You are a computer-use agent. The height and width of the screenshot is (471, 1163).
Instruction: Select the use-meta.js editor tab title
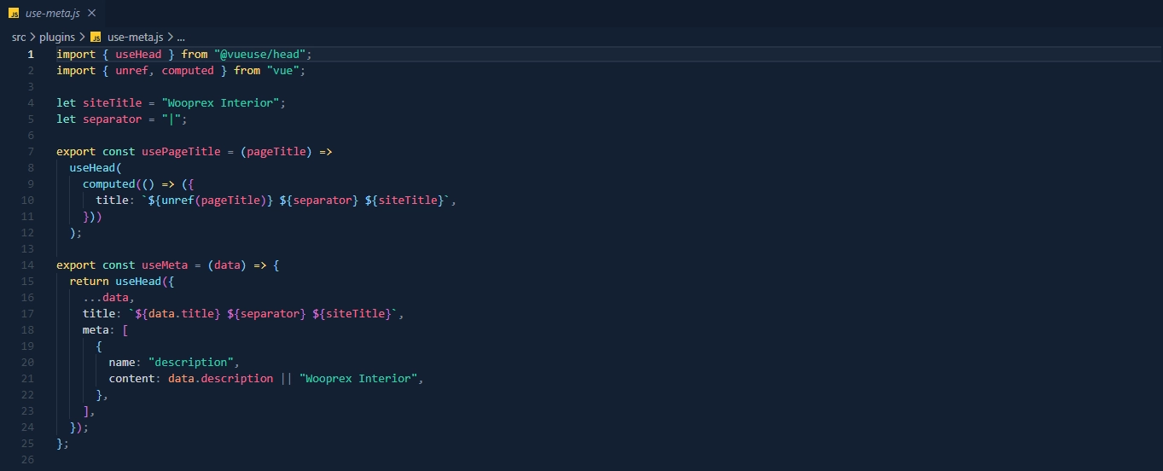click(x=53, y=14)
